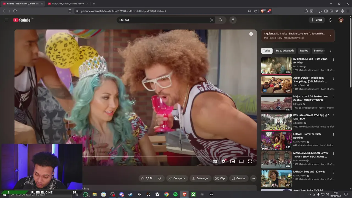The width and height of the screenshot is (352, 198).
Task: Dislike the video with thumbs down
Action: (159, 178)
